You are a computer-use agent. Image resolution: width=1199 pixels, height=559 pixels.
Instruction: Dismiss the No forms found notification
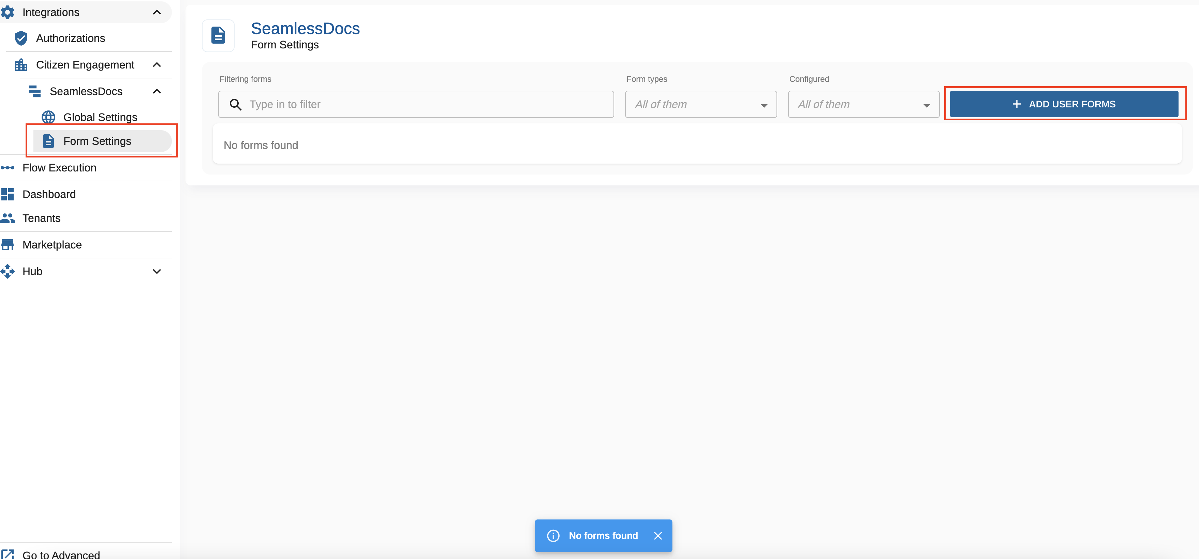point(658,536)
